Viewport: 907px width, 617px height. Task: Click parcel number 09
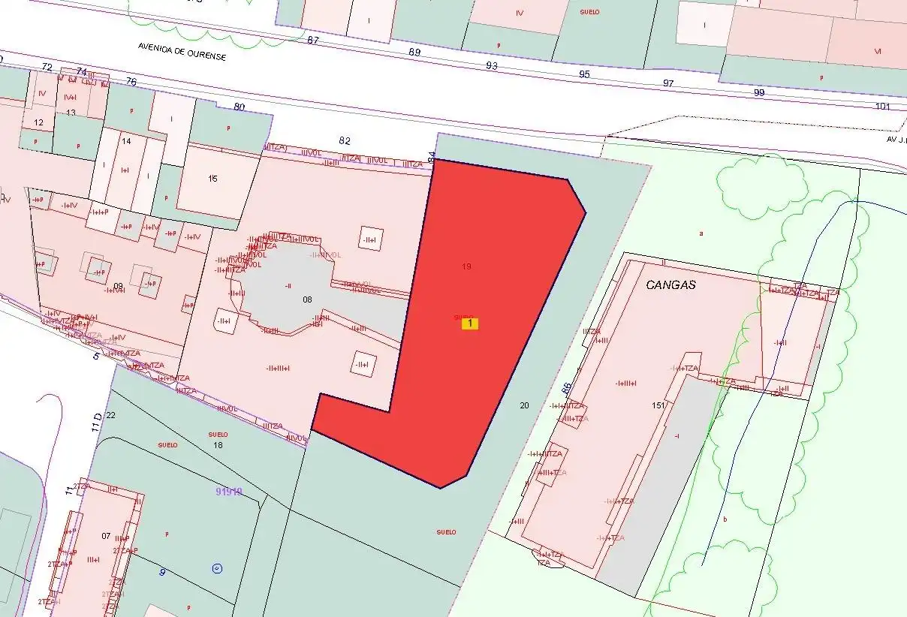(118, 286)
